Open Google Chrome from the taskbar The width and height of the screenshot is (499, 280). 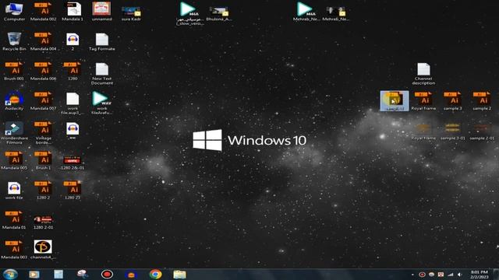click(x=156, y=275)
